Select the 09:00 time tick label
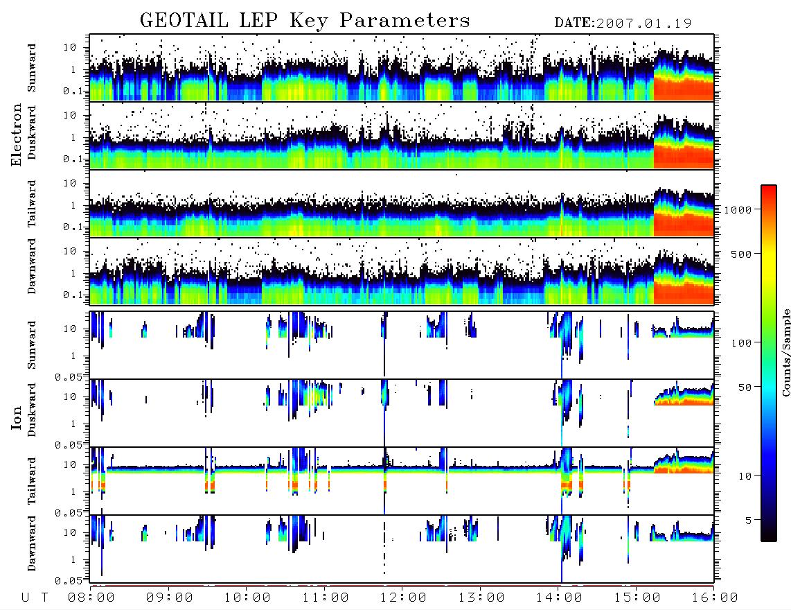The width and height of the screenshot is (791, 610). [x=170, y=598]
